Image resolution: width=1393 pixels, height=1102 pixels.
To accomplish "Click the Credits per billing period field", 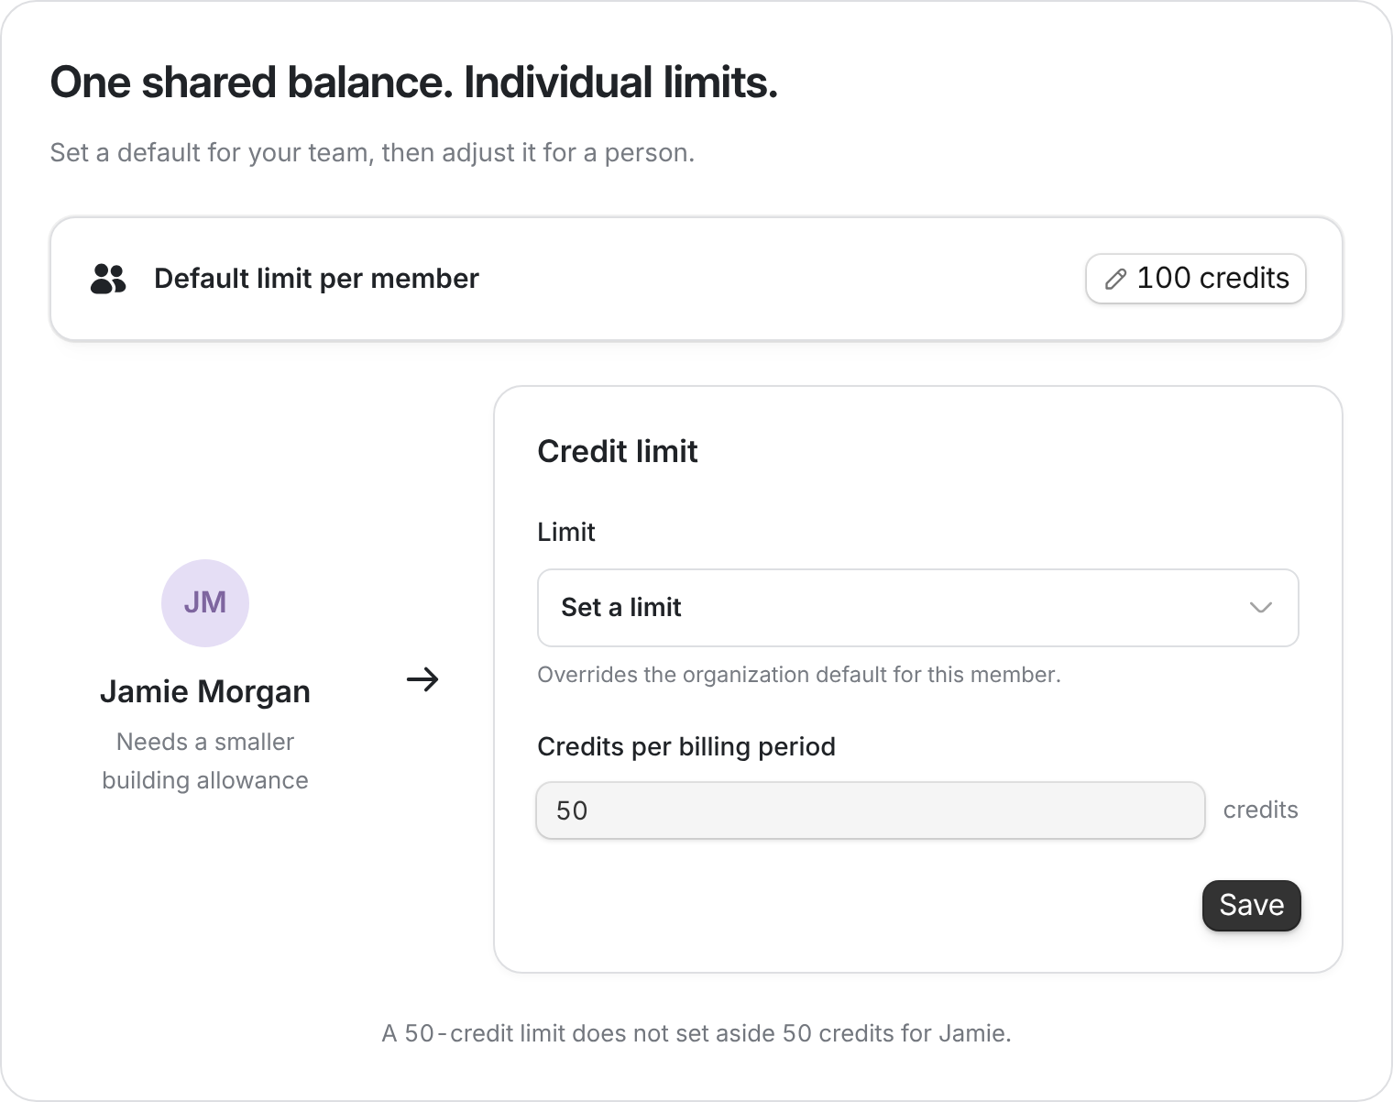I will click(870, 810).
